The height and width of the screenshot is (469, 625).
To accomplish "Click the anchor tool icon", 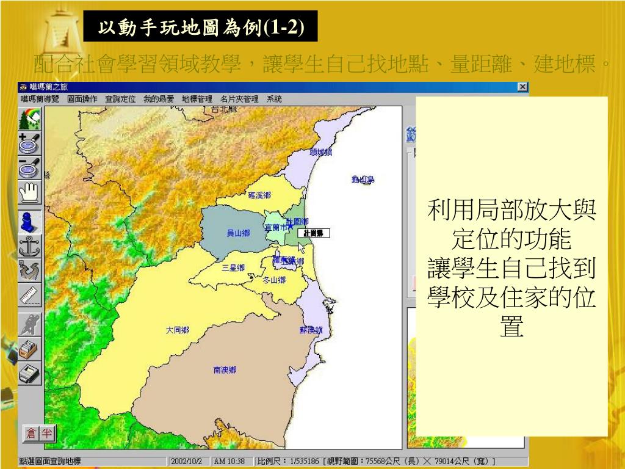I will click(x=30, y=247).
